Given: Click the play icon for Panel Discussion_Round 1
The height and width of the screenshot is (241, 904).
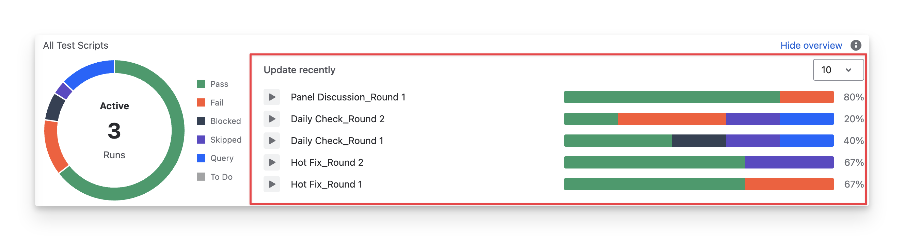Looking at the screenshot, I should pyautogui.click(x=272, y=97).
